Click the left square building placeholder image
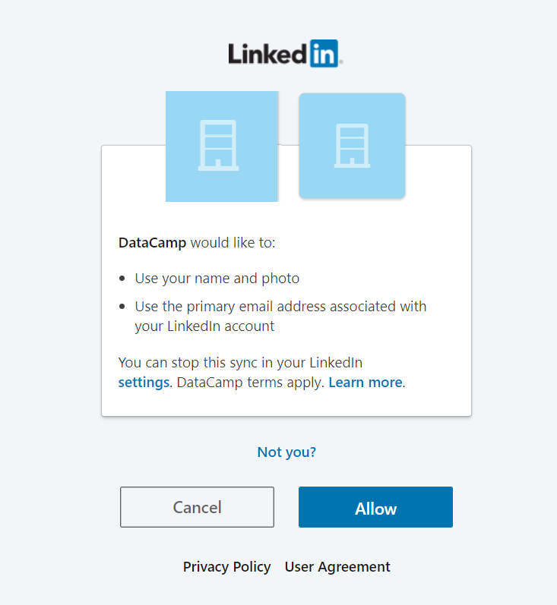Viewport: 557px width, 605px height. pyautogui.click(x=221, y=147)
